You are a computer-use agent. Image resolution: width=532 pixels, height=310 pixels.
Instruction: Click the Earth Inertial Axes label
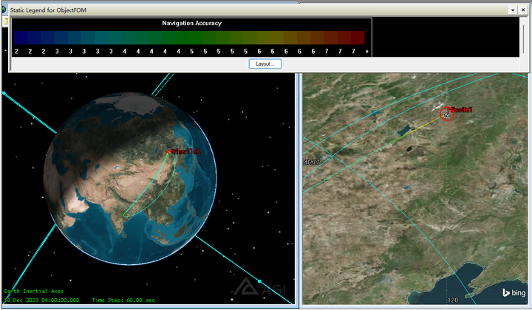coord(33,291)
